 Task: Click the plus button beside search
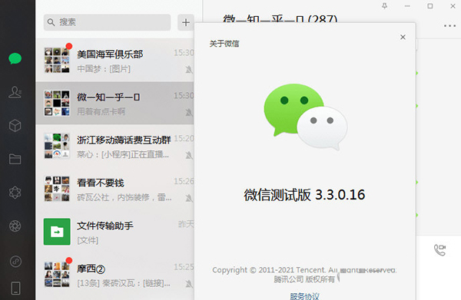tap(185, 22)
